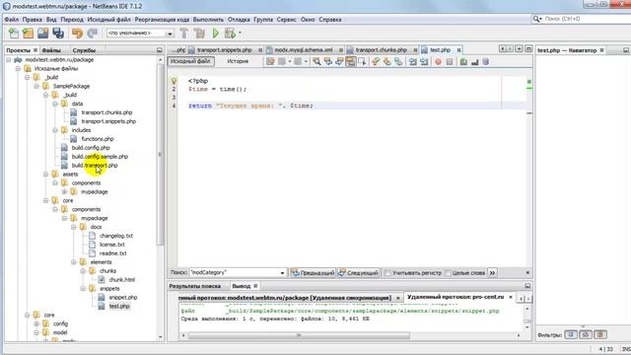Click the output horizontal scrollbar thumb
Image resolution: width=631 pixels, height=355 pixels.
299,335
